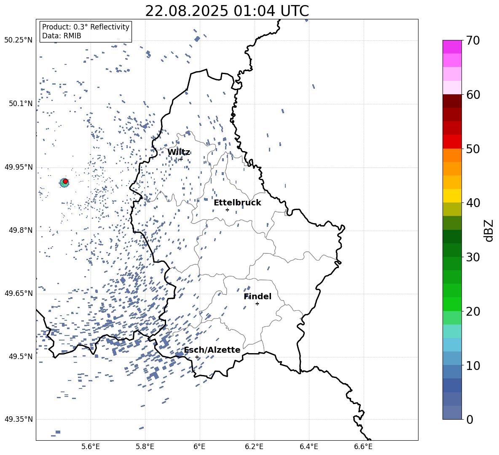Click the colorbar tick value 40

[472, 203]
